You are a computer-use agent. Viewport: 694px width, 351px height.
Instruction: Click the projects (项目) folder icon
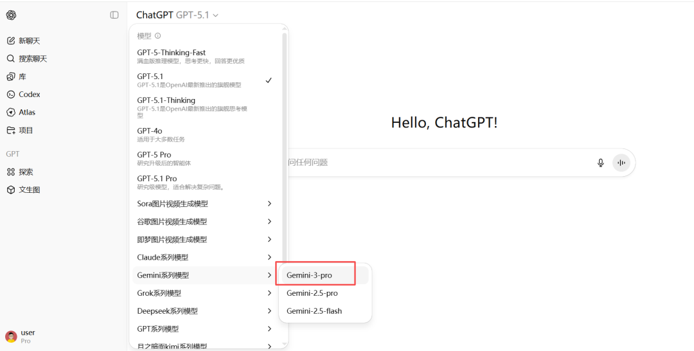point(11,130)
